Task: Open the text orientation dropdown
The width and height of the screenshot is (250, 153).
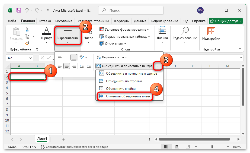Action: point(83,57)
